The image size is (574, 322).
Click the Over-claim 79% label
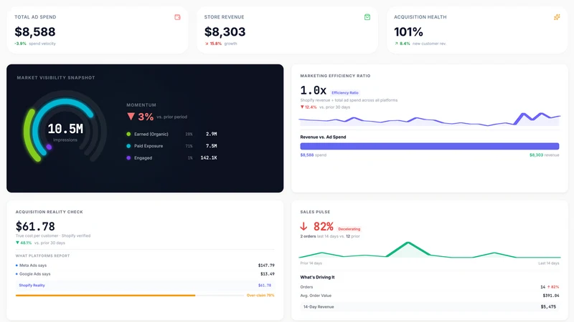[260, 296]
